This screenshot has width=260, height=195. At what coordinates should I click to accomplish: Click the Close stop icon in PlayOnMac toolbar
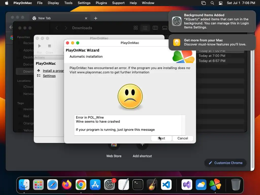(x=50, y=46)
